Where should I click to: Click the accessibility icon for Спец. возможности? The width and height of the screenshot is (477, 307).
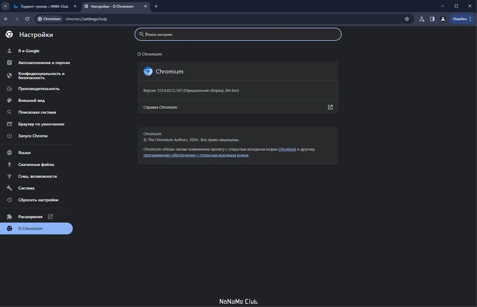pyautogui.click(x=10, y=177)
